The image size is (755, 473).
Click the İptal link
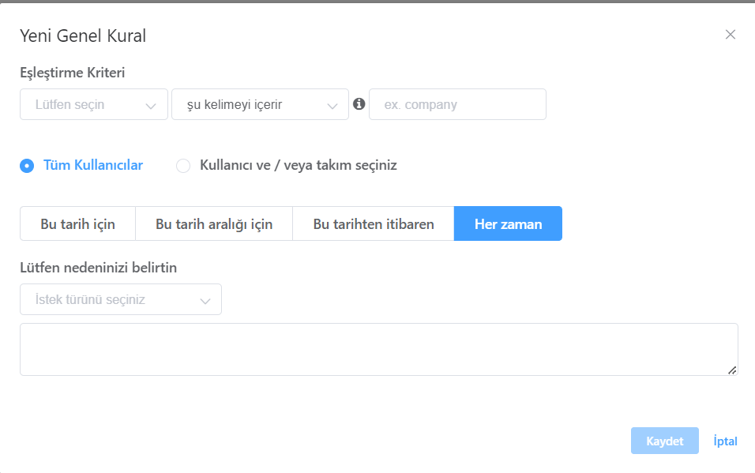click(x=725, y=441)
